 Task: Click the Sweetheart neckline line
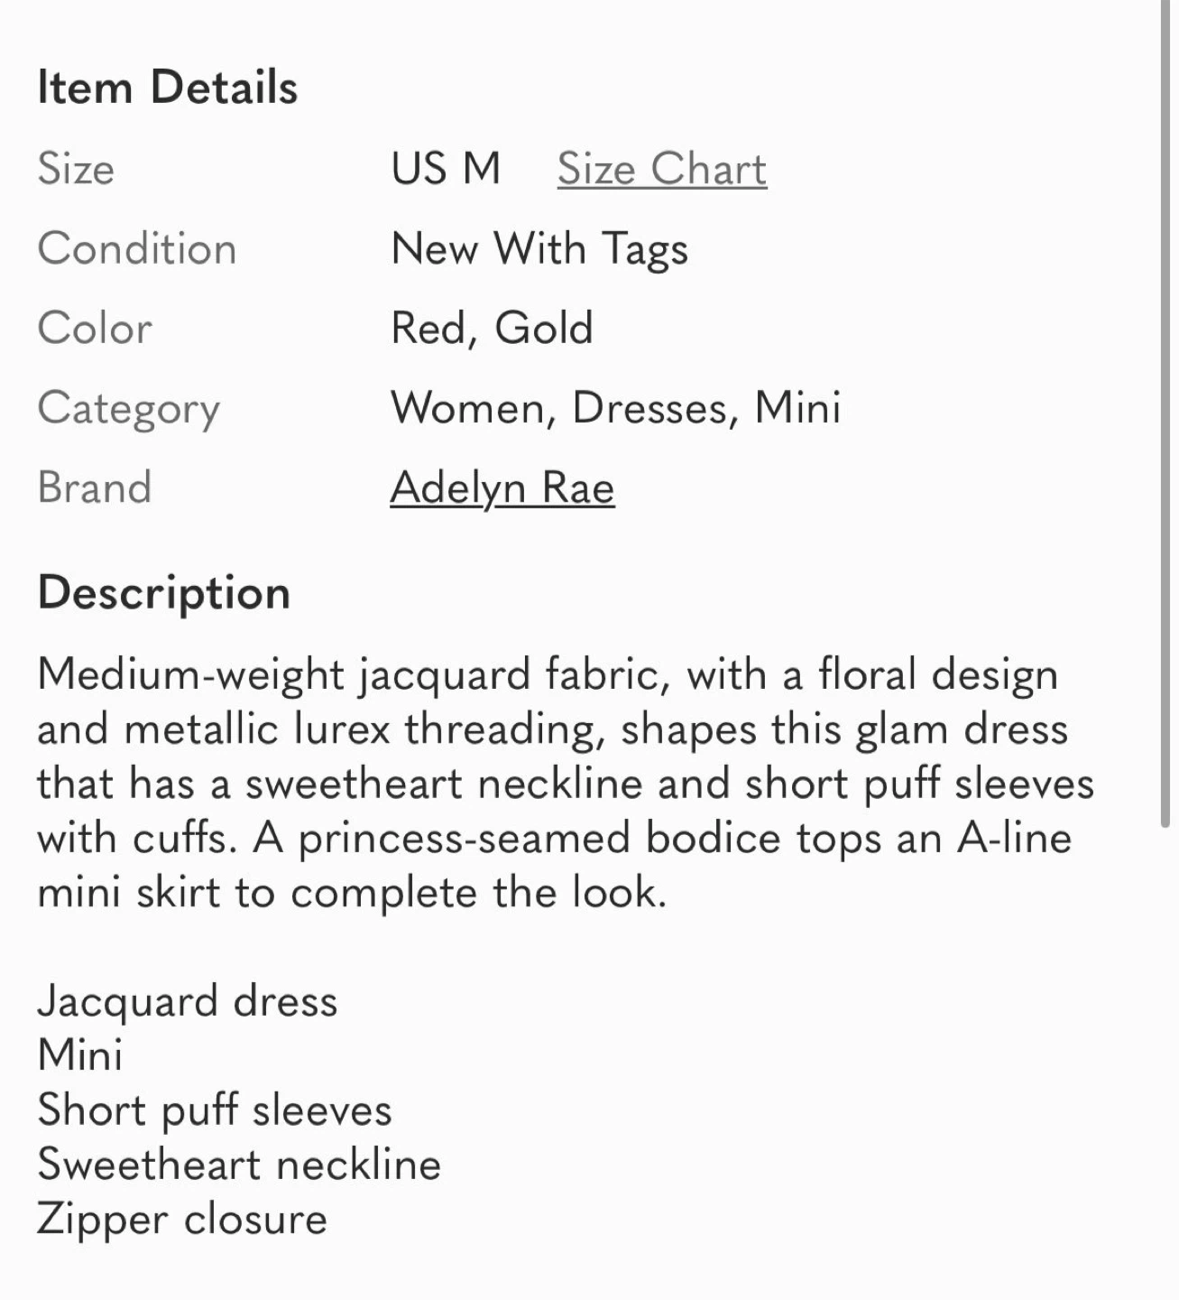click(x=239, y=1165)
